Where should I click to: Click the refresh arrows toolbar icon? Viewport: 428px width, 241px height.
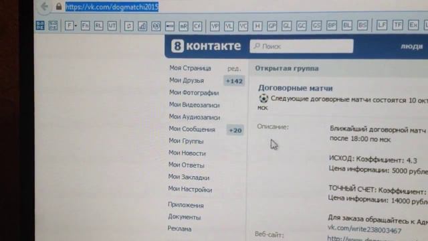click(129, 26)
